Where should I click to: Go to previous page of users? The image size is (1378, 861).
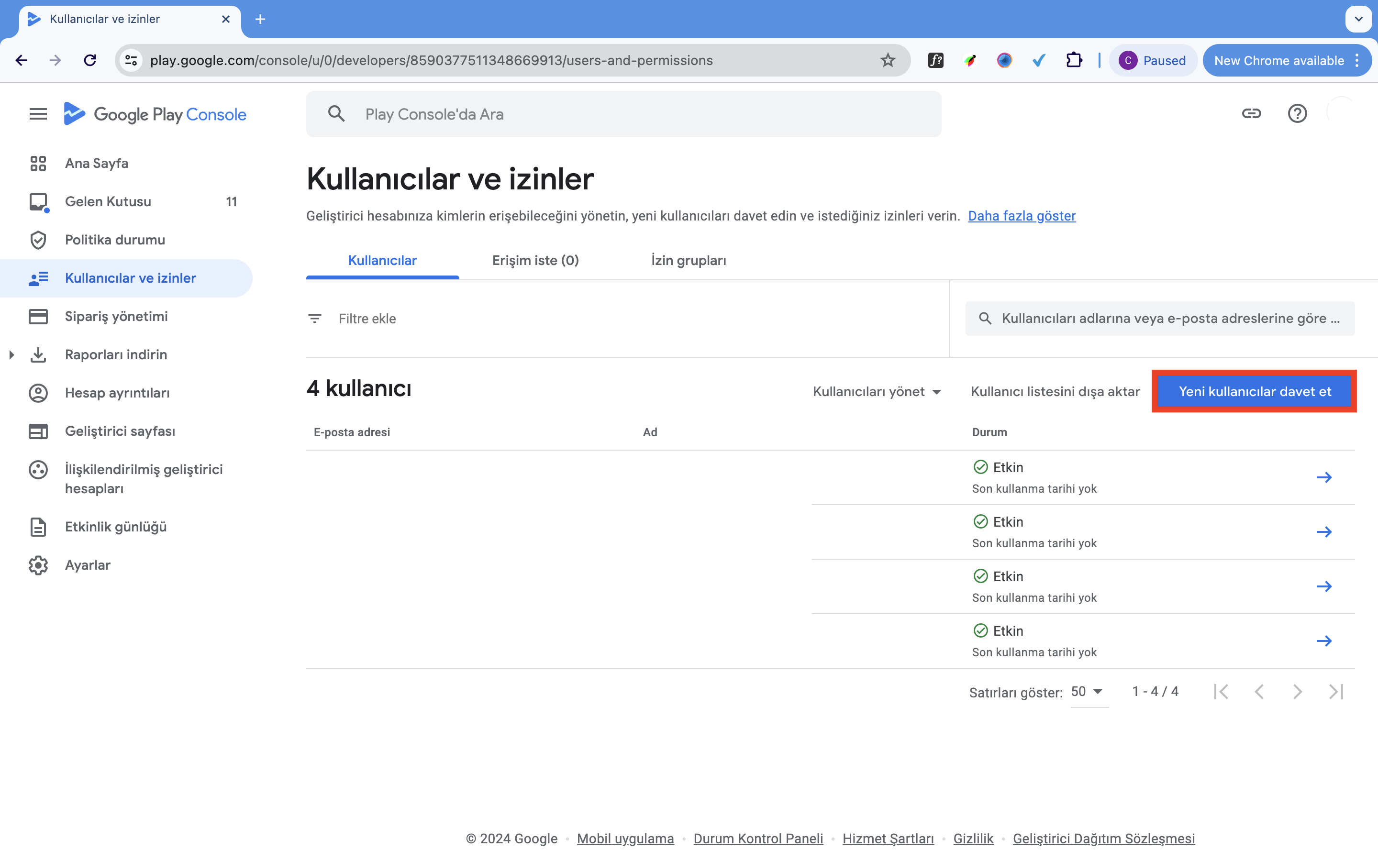(x=1259, y=691)
